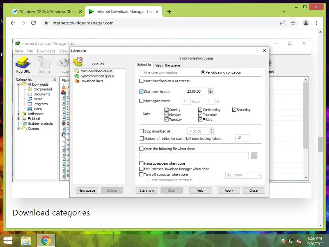Click the New queue button
This screenshot has height=247, width=329.
[87, 190]
